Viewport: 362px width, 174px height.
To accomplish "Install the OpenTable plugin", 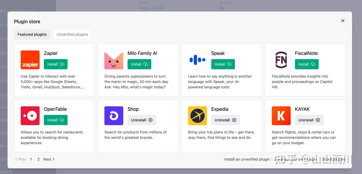I will tap(56, 120).
